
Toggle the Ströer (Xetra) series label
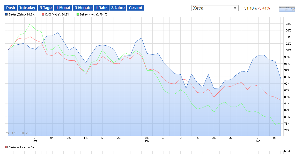pyautogui.click(x=22, y=15)
